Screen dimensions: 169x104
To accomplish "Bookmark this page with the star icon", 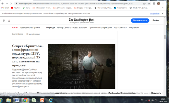I will click(x=149, y=4).
